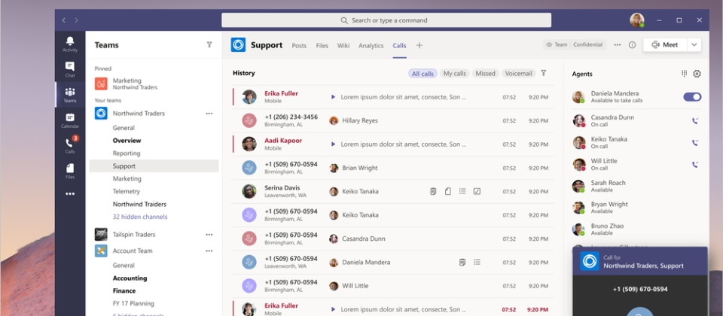
Task: Go back with the title bar arrow
Action: [x=63, y=20]
